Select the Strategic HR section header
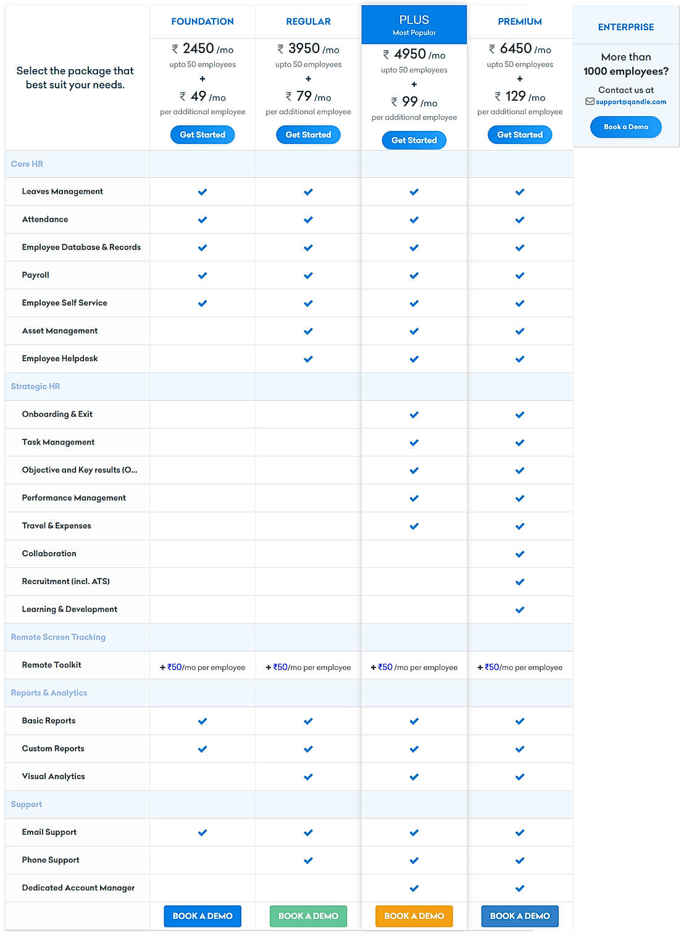 [x=36, y=387]
